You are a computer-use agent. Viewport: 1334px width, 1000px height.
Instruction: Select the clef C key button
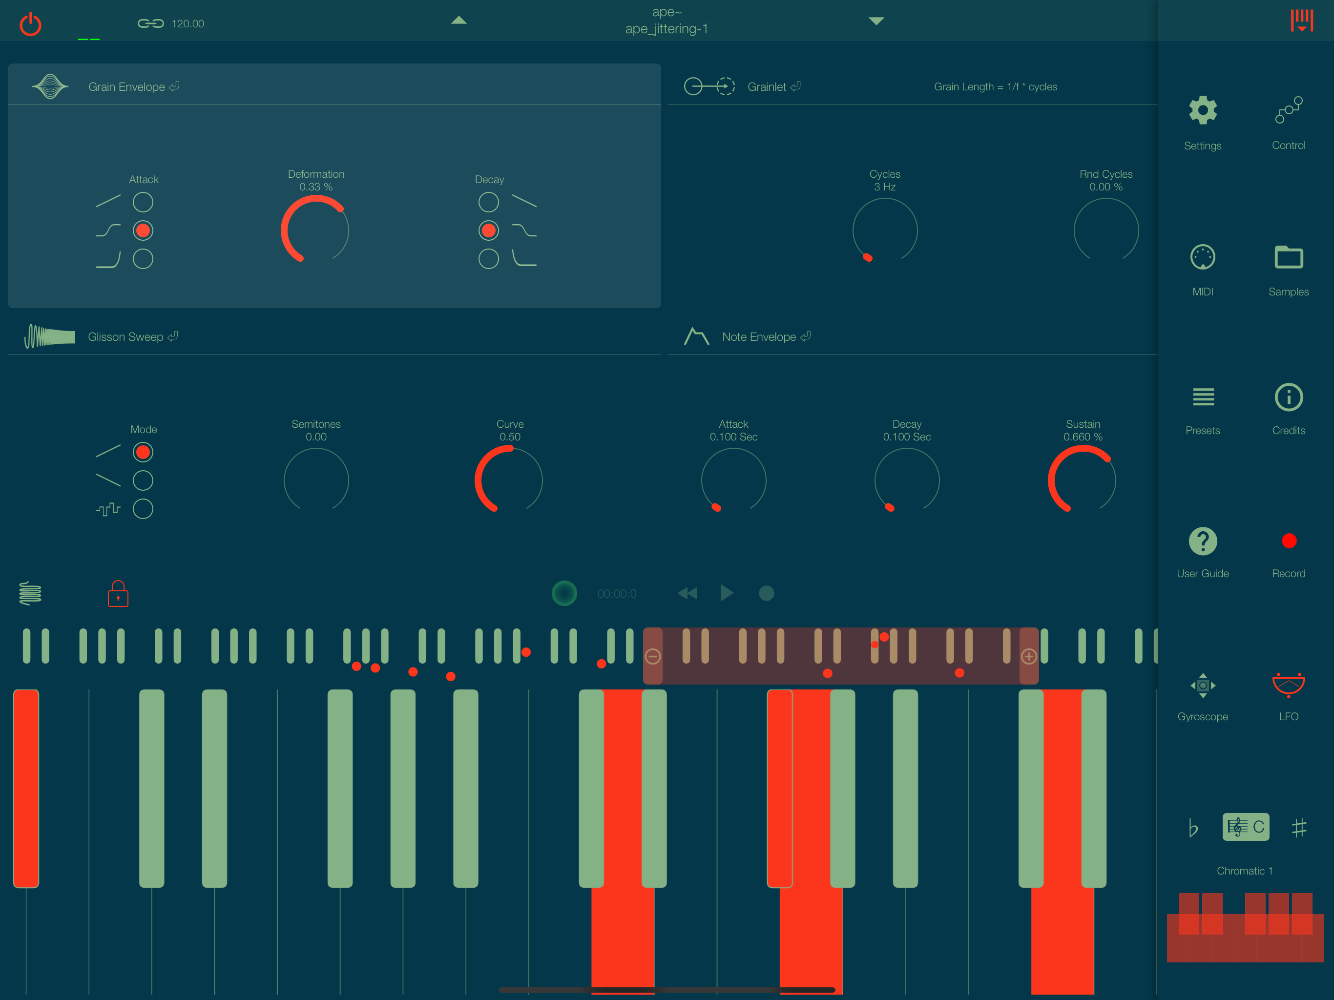(1245, 826)
